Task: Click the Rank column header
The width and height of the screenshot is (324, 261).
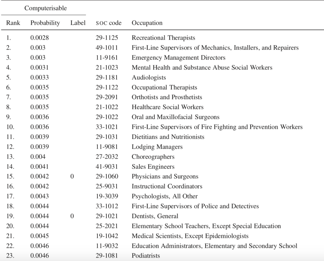Action: pyautogui.click(x=13, y=23)
